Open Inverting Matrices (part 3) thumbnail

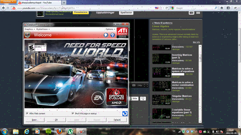click(x=161, y=59)
